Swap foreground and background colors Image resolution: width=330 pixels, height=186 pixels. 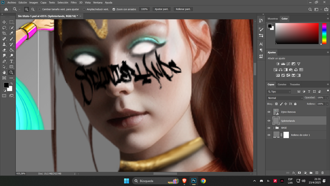point(11,84)
